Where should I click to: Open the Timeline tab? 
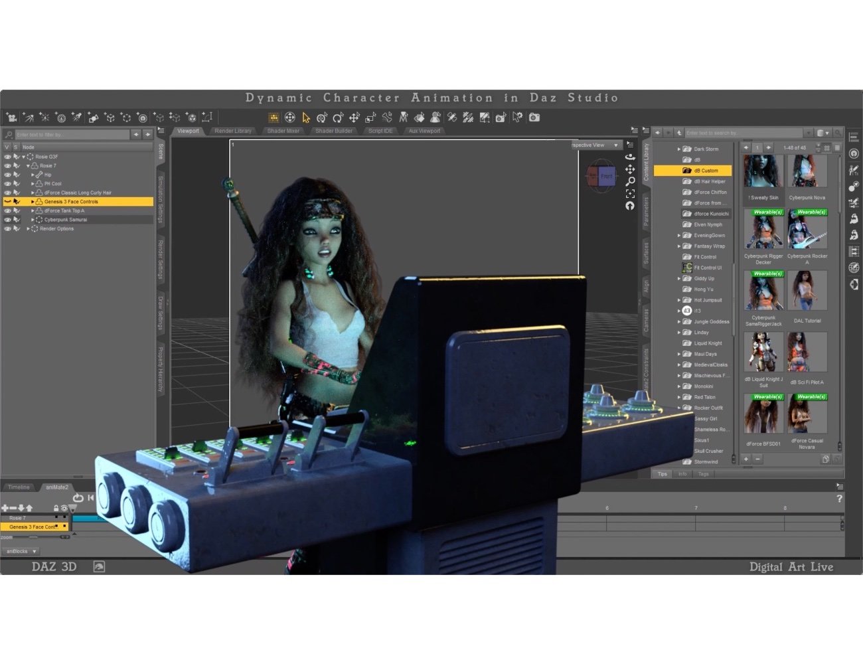click(18, 487)
